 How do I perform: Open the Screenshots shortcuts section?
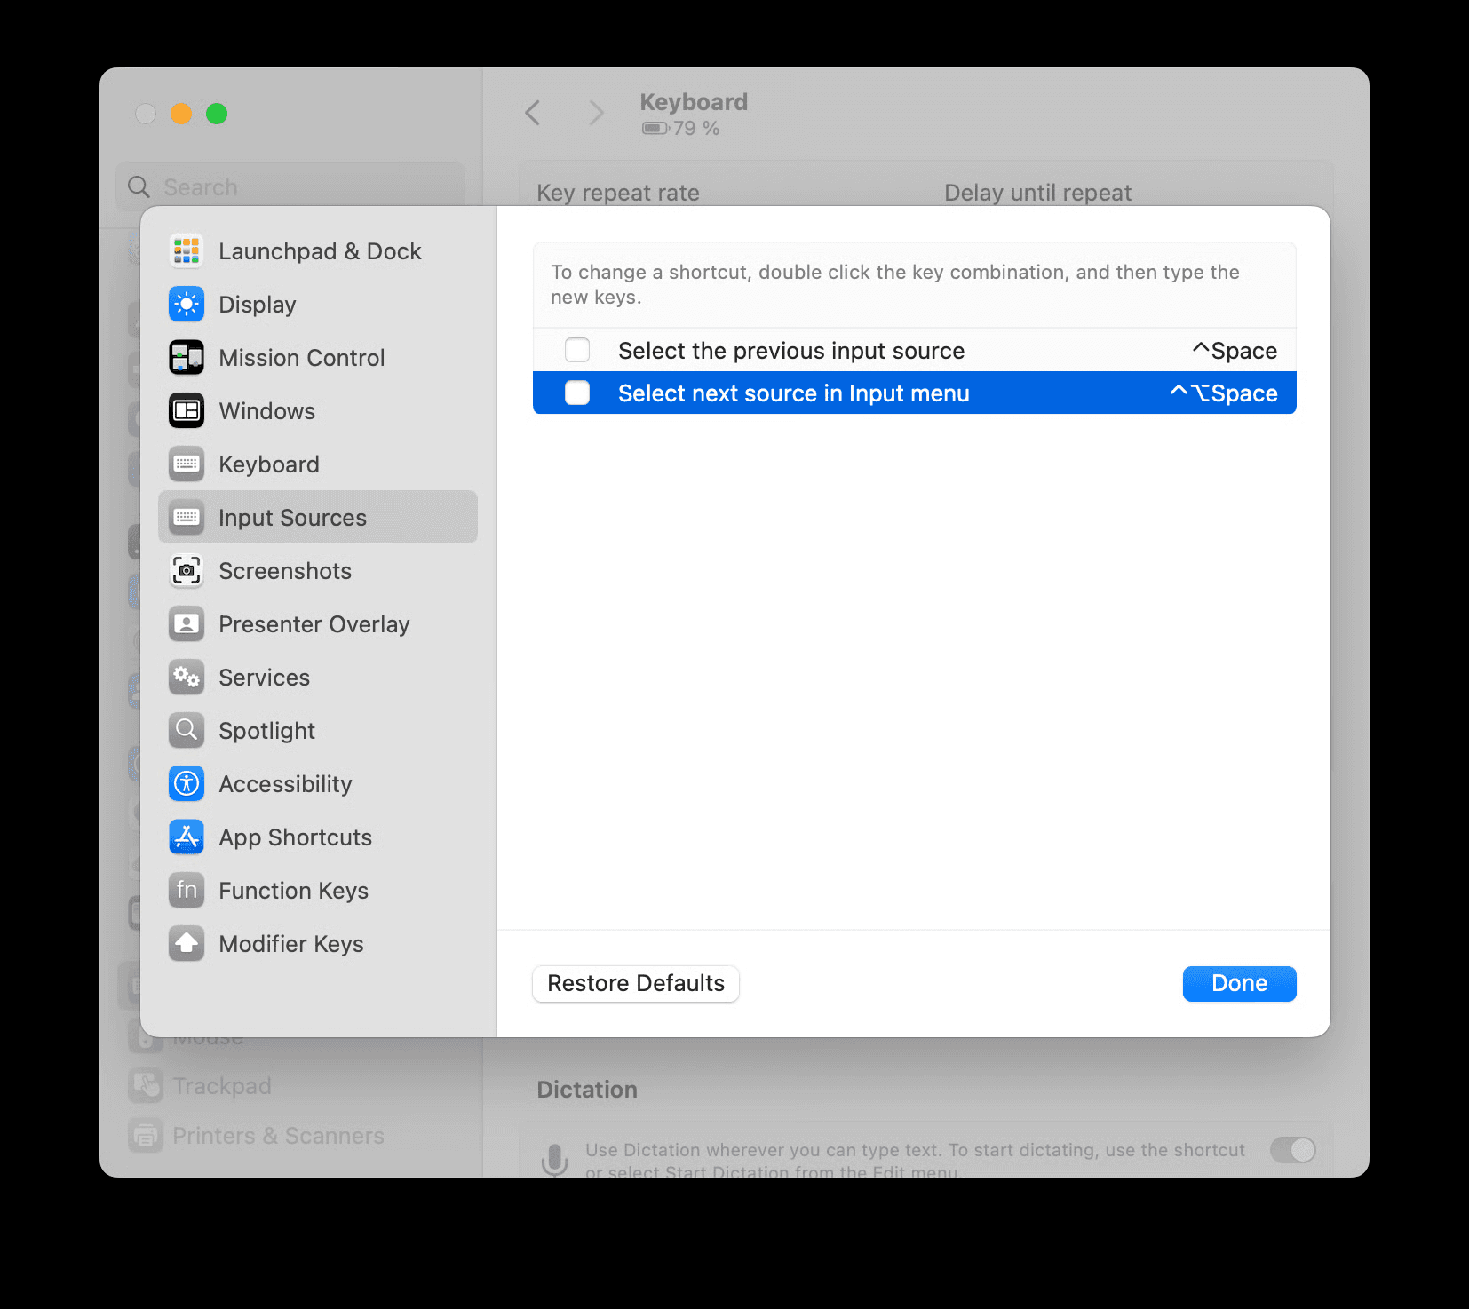(284, 571)
